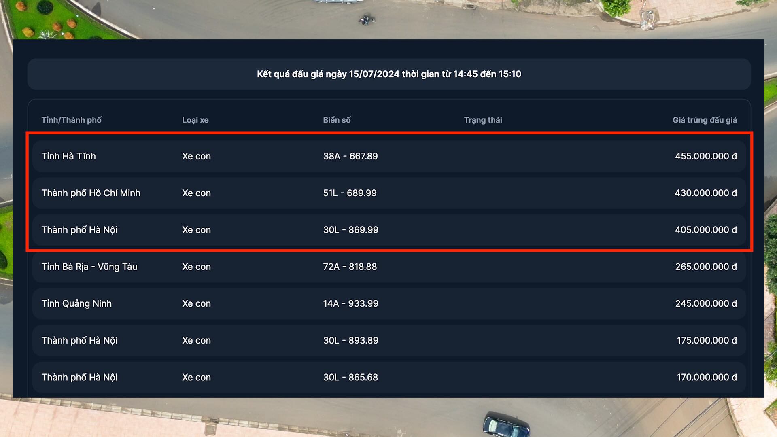The height and width of the screenshot is (437, 777).
Task: Click the Biển số column header
Action: 337,120
